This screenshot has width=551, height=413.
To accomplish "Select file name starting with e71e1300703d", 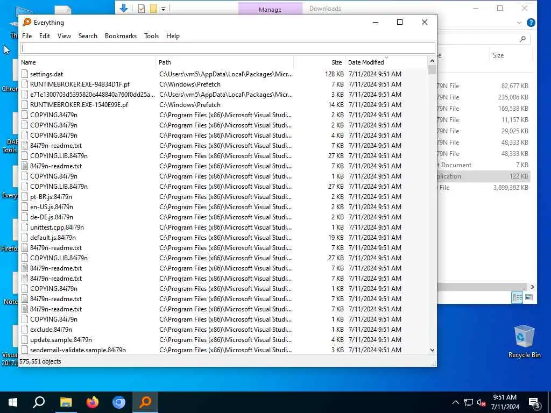I will pyautogui.click(x=93, y=95).
